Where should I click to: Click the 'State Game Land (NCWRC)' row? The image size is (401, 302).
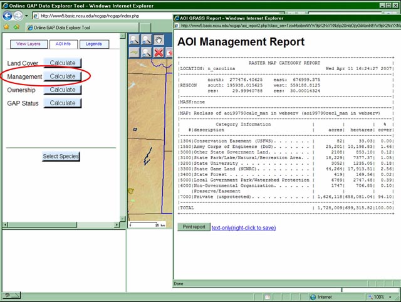click(x=286, y=169)
